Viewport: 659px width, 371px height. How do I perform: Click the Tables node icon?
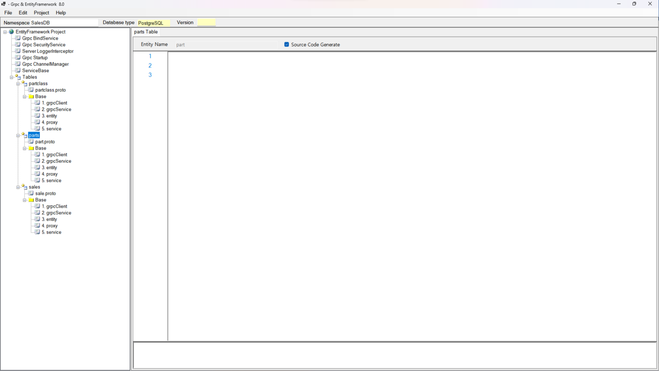(x=18, y=77)
